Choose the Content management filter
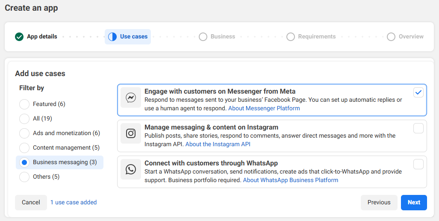 point(25,148)
